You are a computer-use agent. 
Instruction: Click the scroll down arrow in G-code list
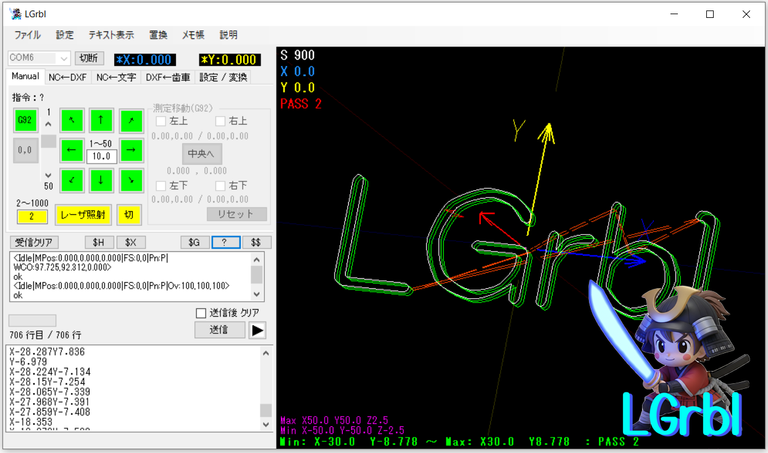266,425
